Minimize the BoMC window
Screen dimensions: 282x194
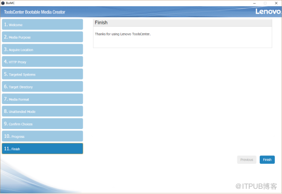[254, 3]
